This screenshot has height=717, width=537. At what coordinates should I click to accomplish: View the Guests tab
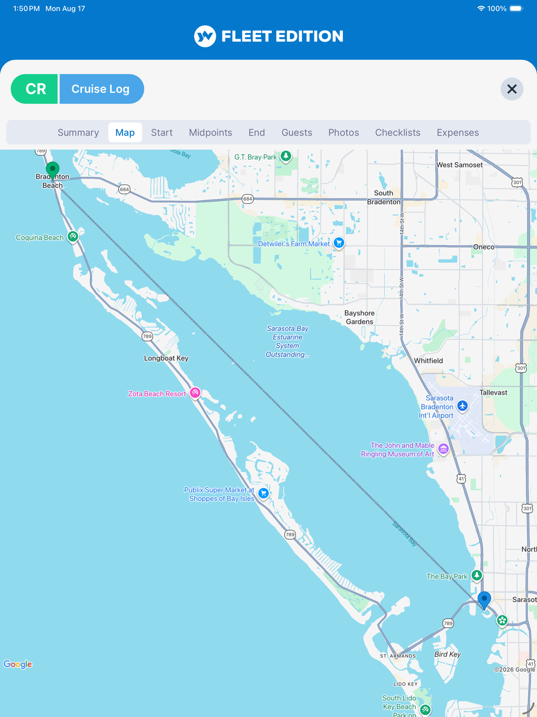[x=297, y=133]
